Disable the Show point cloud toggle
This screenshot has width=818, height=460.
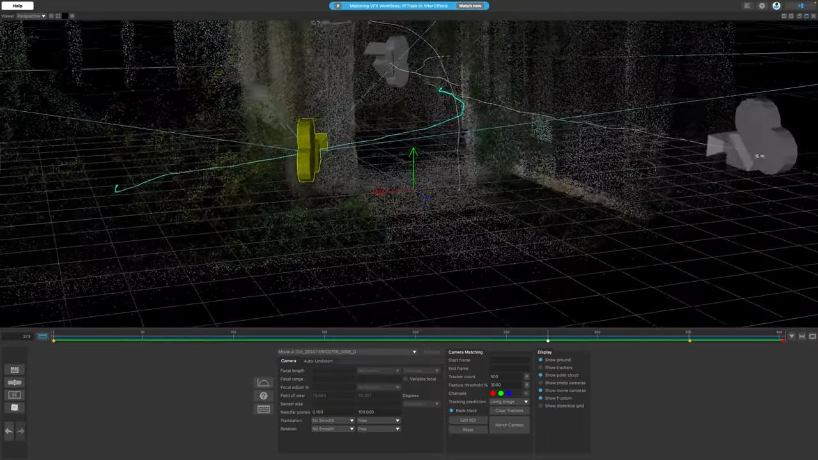click(540, 375)
